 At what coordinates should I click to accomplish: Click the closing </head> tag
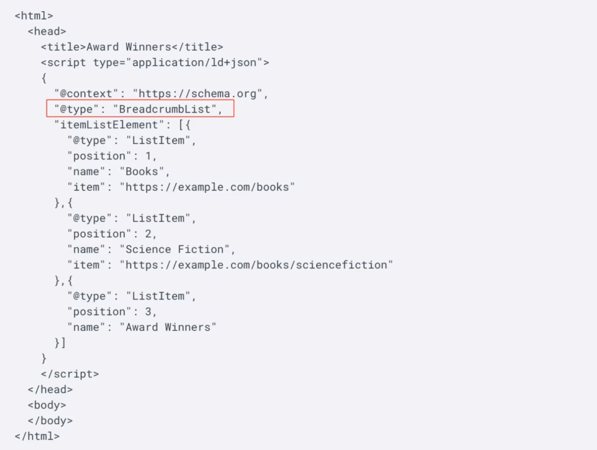pos(50,389)
